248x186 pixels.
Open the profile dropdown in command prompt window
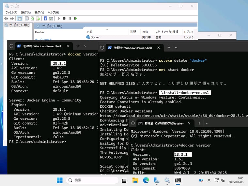point(207,123)
